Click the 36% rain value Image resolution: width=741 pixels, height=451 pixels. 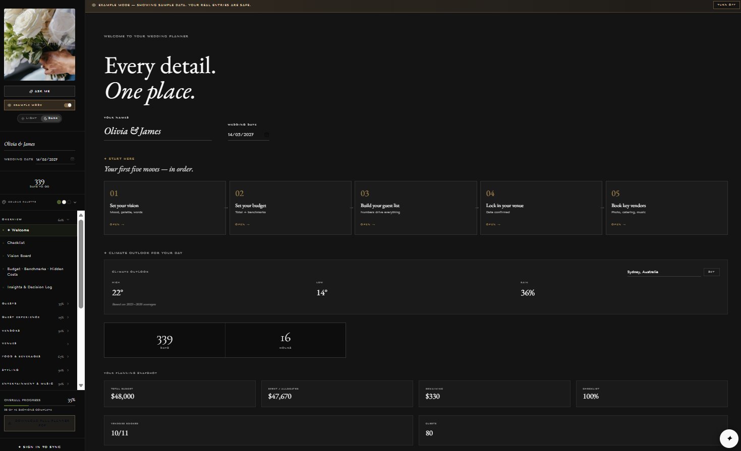[x=528, y=293]
